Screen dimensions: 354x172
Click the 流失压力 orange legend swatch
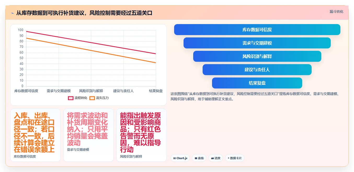coord(92,98)
